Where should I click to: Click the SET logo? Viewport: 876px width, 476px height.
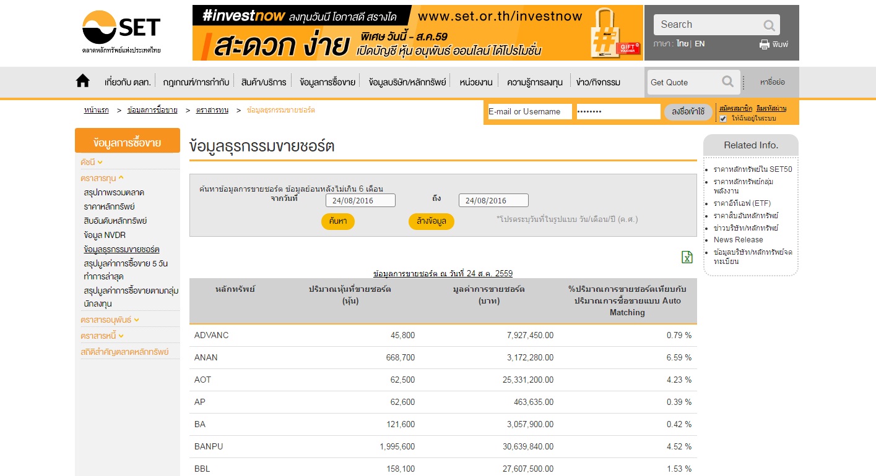(121, 32)
